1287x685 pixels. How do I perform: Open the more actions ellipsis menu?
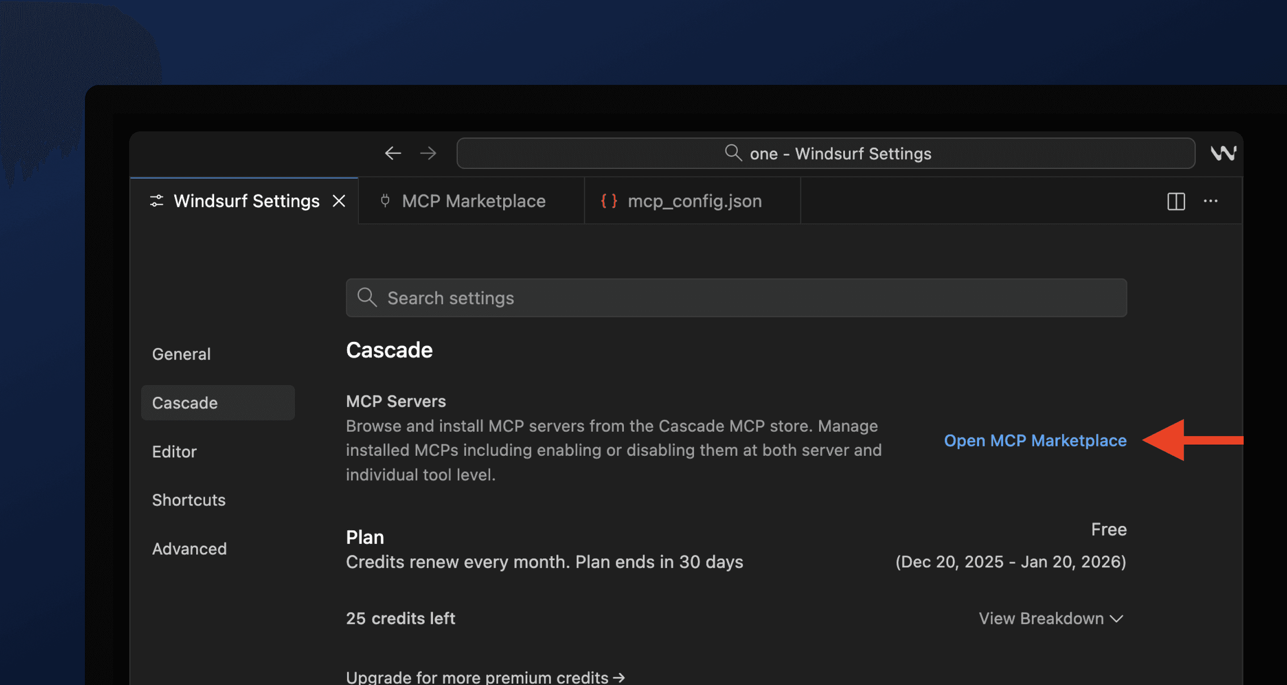point(1211,202)
